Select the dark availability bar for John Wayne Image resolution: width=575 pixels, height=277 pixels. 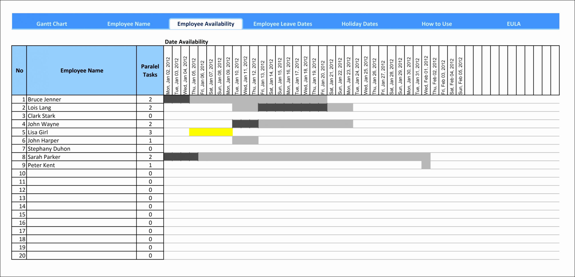pyautogui.click(x=245, y=124)
